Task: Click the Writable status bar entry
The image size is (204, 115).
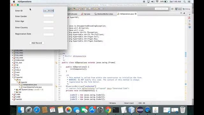Action: (x=113, y=103)
